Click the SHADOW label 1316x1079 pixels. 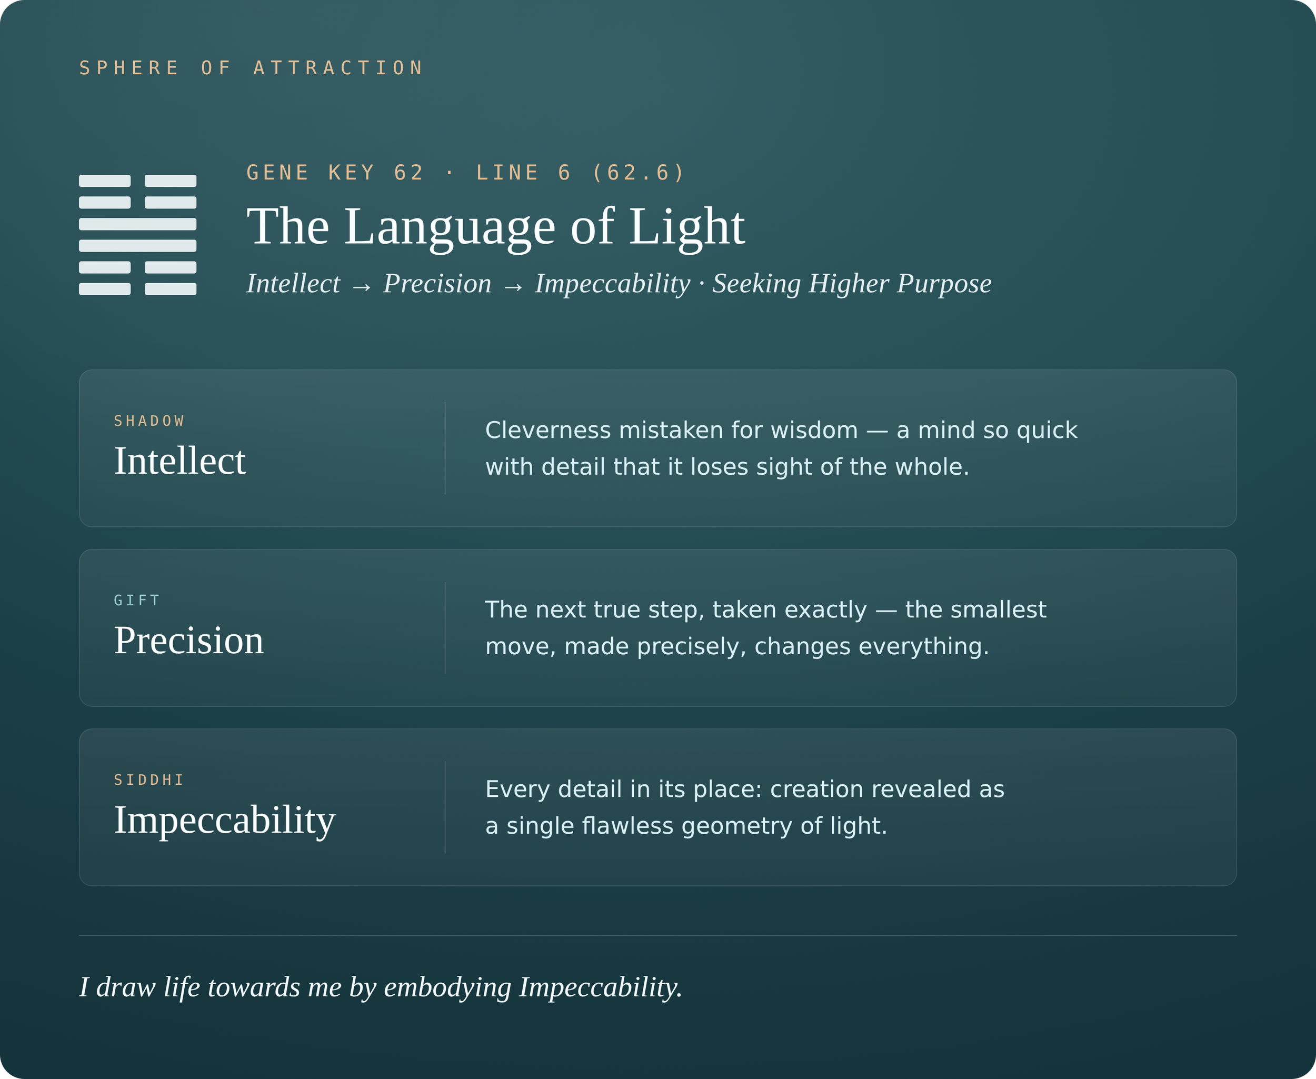(x=149, y=421)
